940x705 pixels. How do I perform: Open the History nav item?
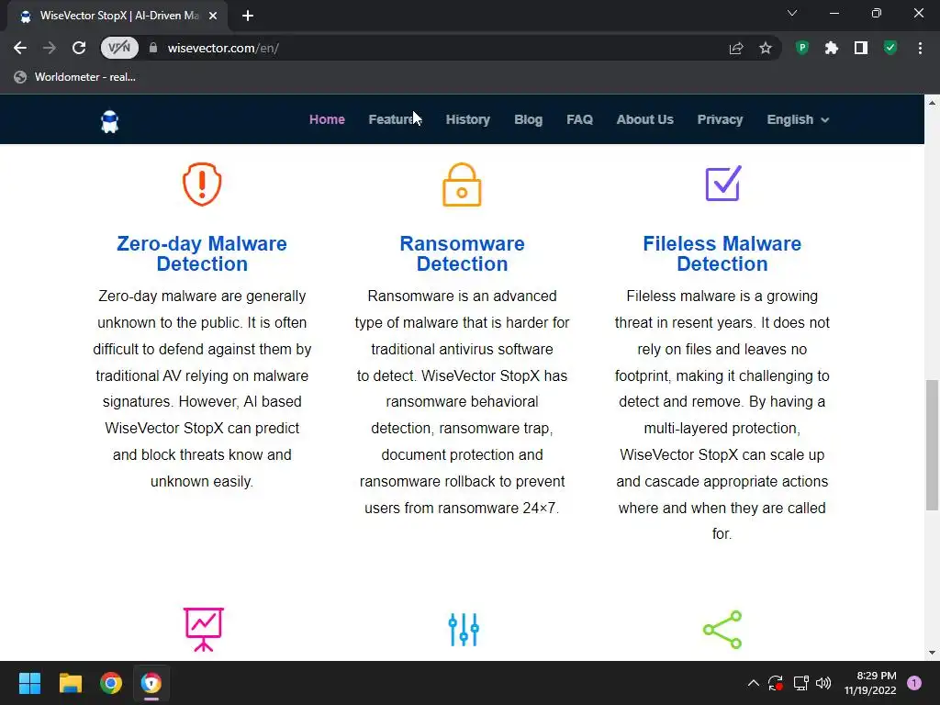tap(467, 119)
